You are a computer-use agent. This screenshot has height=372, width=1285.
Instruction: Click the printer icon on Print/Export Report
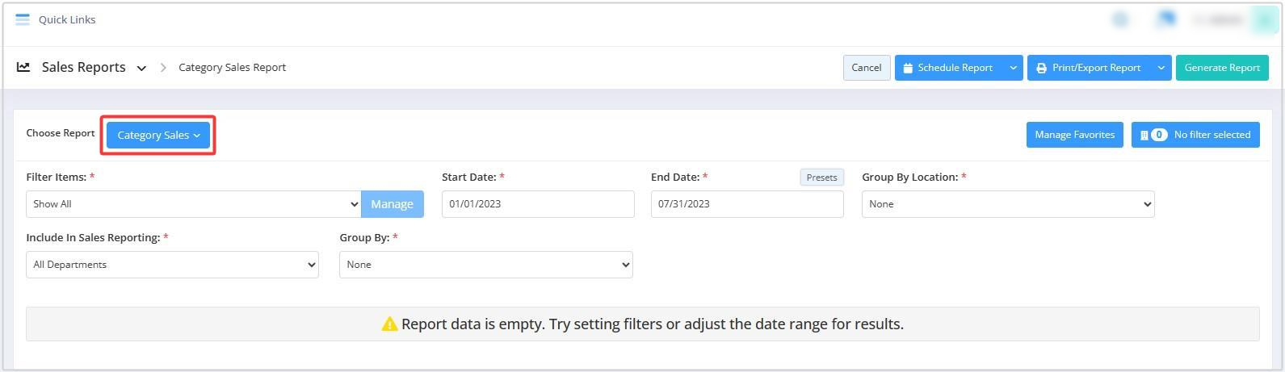tap(1042, 68)
